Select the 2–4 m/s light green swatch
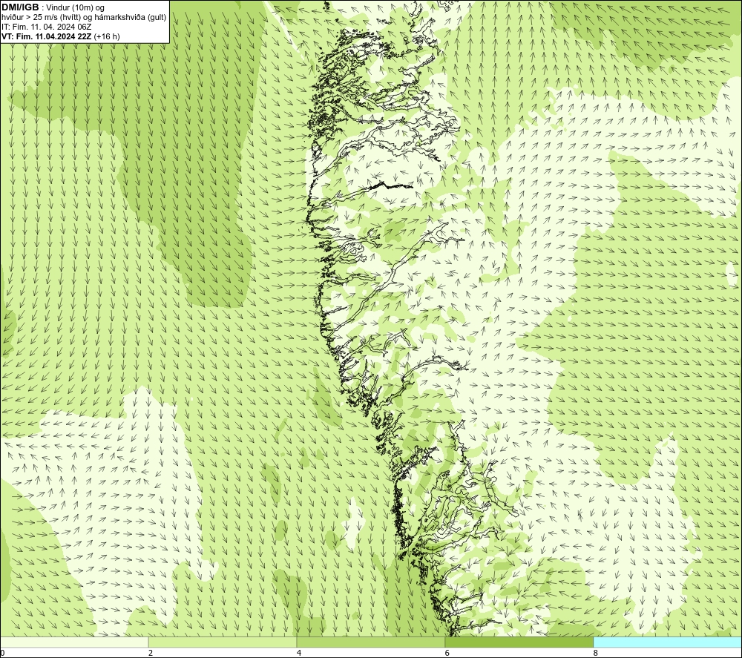 [x=223, y=642]
